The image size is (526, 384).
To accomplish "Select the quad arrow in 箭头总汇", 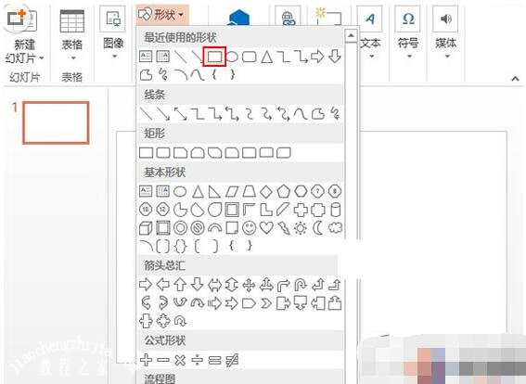I will coord(249,285).
